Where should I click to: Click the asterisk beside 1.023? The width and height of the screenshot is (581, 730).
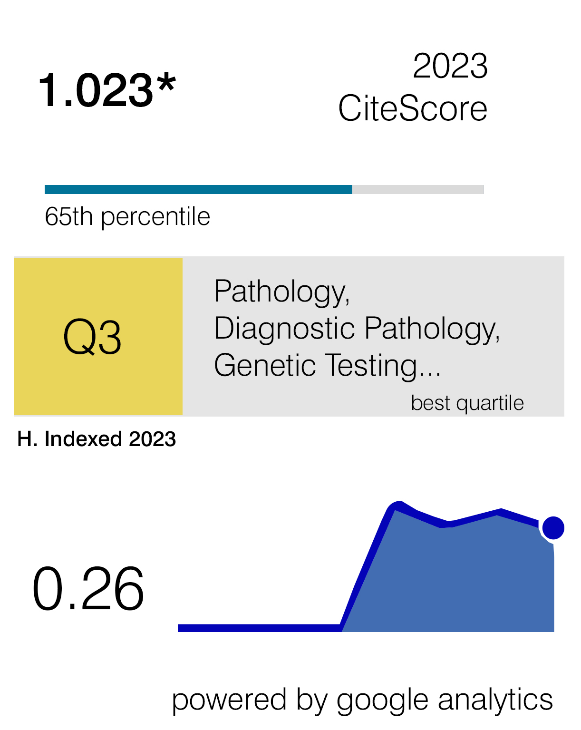coord(167,83)
